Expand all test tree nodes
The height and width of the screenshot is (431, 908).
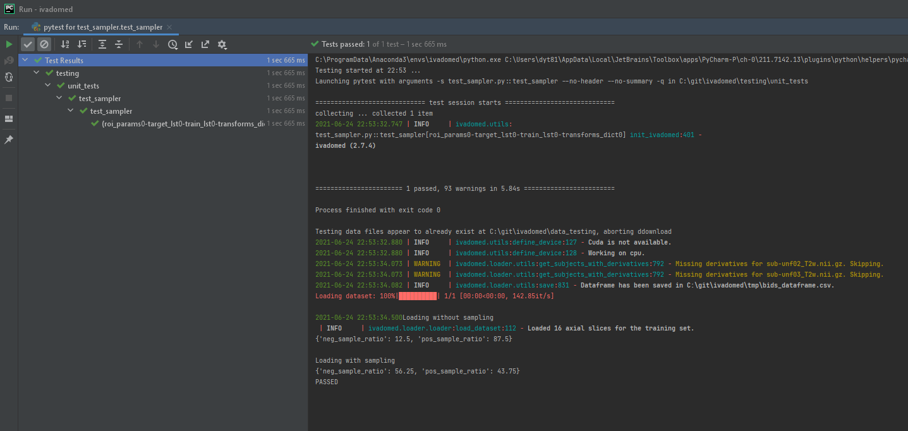[x=102, y=44]
